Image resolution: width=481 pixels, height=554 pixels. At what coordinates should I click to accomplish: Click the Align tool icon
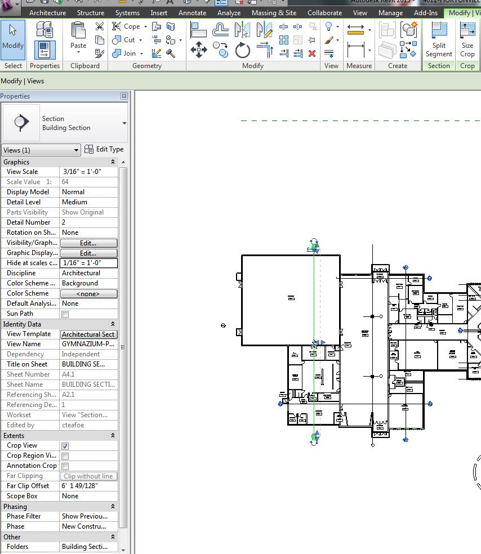198,30
